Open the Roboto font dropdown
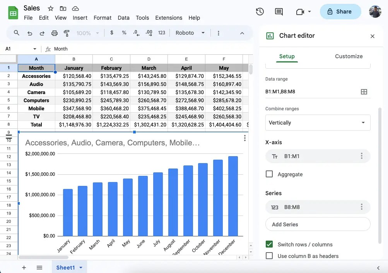This screenshot has width=388, height=273. (x=190, y=33)
